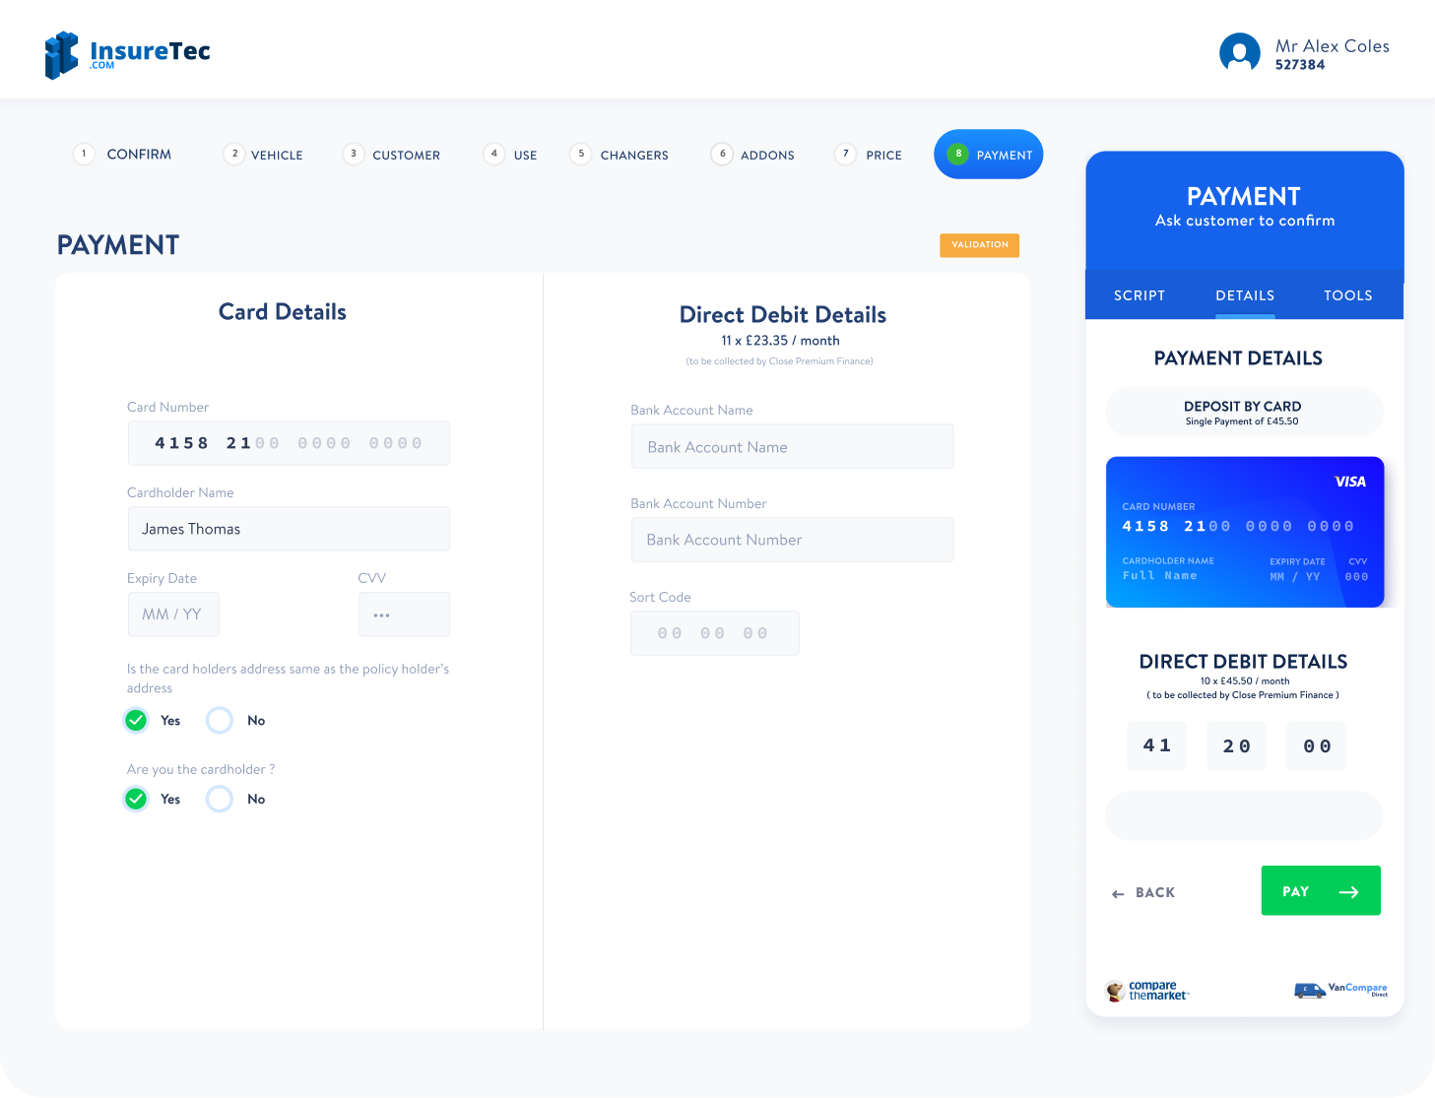Click the empty field above Pay button
Screen dimensions: 1435x1098
1244,815
